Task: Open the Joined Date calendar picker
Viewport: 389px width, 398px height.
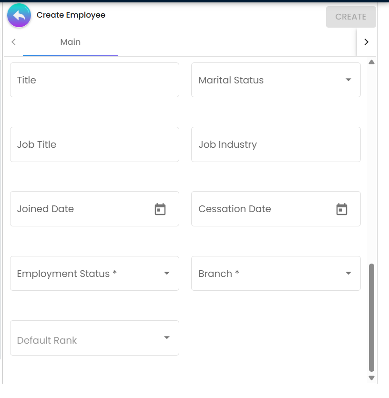Action: click(161, 208)
